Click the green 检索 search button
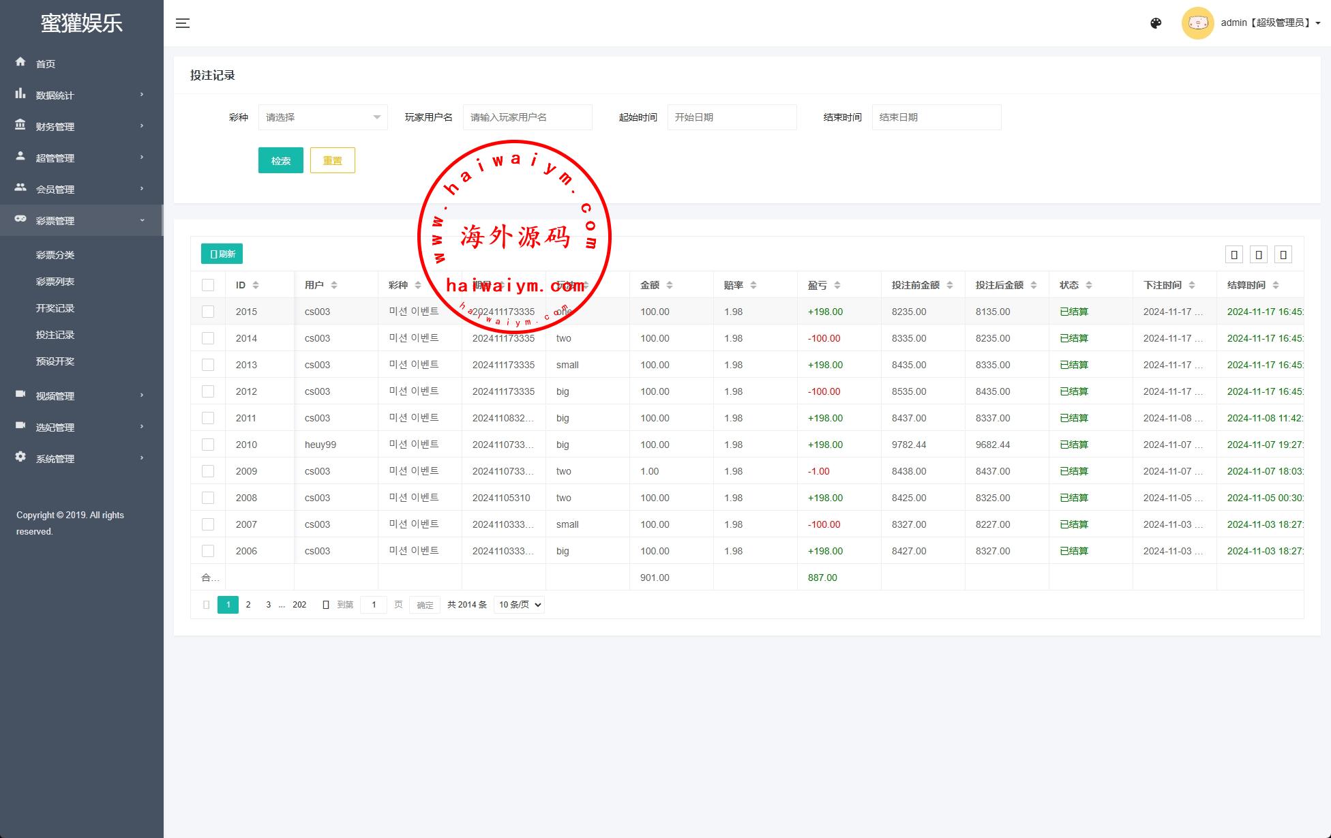The image size is (1331, 838). (x=280, y=161)
